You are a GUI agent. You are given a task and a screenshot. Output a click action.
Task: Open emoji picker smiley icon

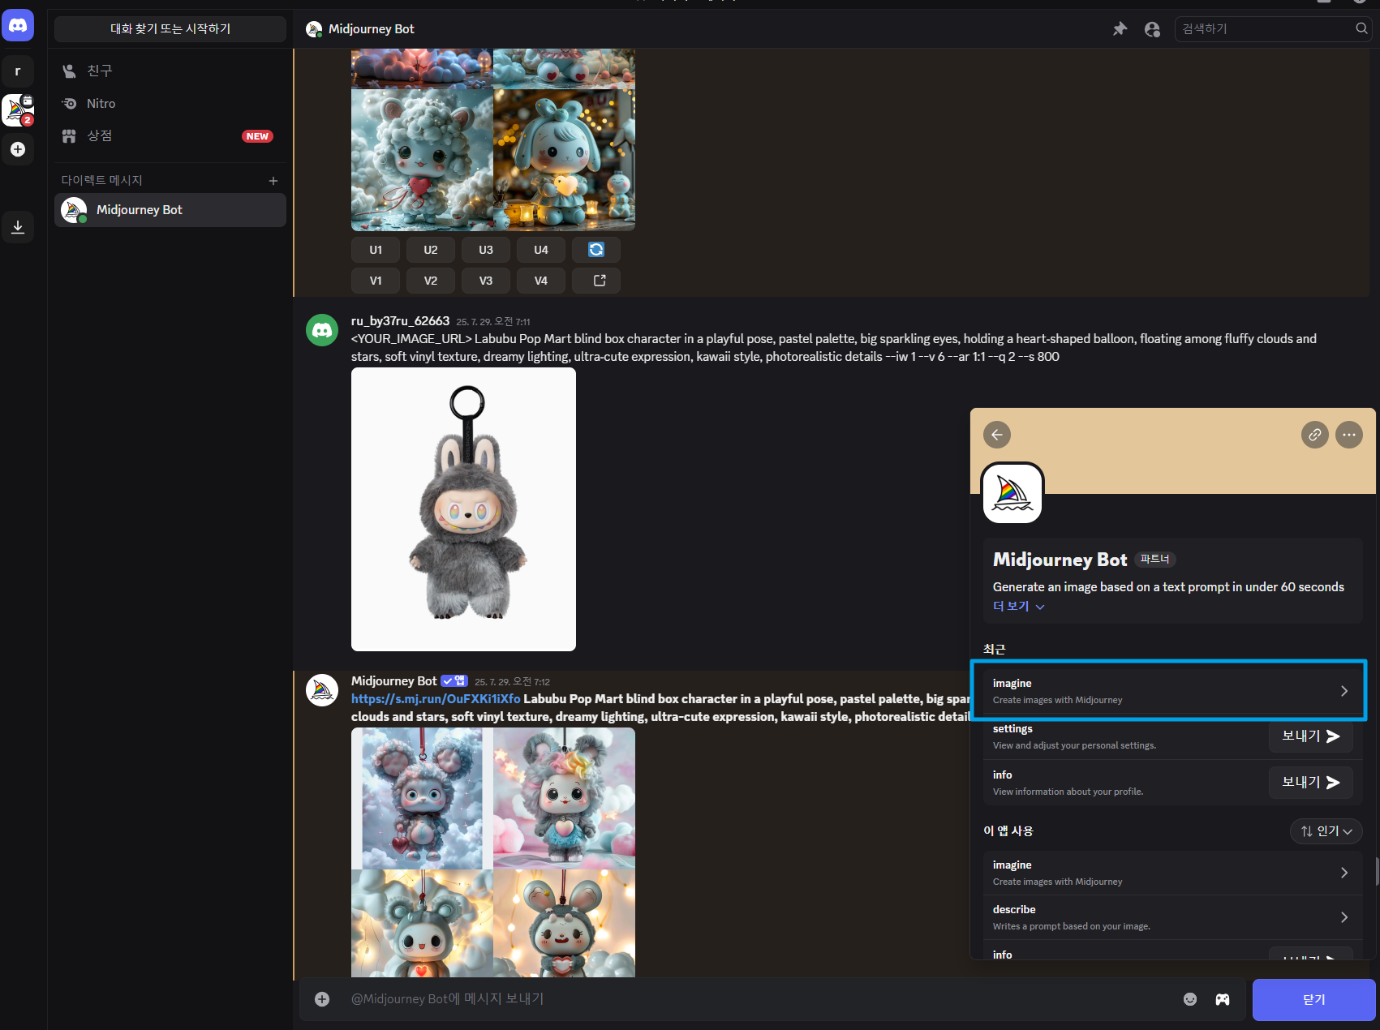[x=1190, y=999]
